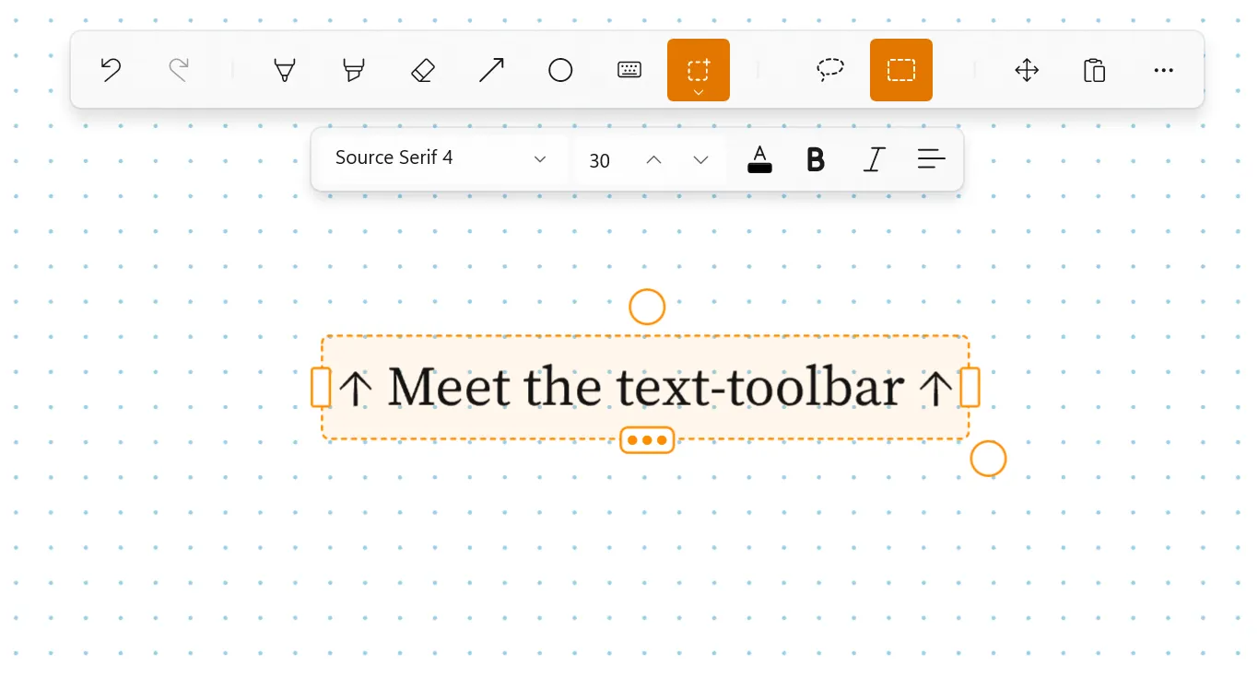Select the move/pan tool
This screenshot has width=1258, height=676.
pyautogui.click(x=1027, y=70)
